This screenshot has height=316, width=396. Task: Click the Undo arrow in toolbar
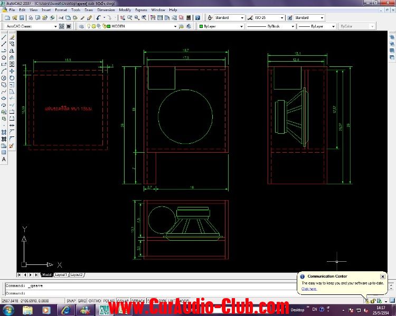[99, 18]
